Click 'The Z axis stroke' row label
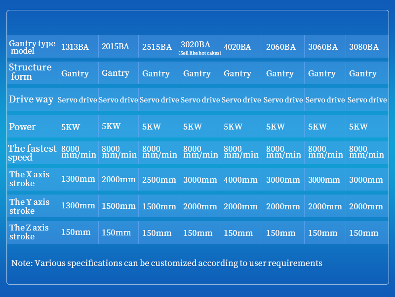395x297 pixels. click(x=29, y=232)
